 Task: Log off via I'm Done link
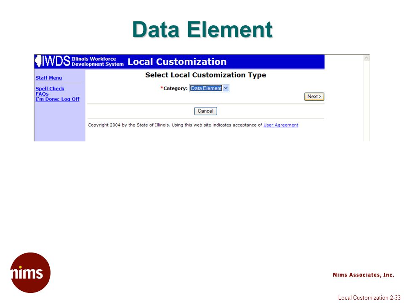[58, 99]
